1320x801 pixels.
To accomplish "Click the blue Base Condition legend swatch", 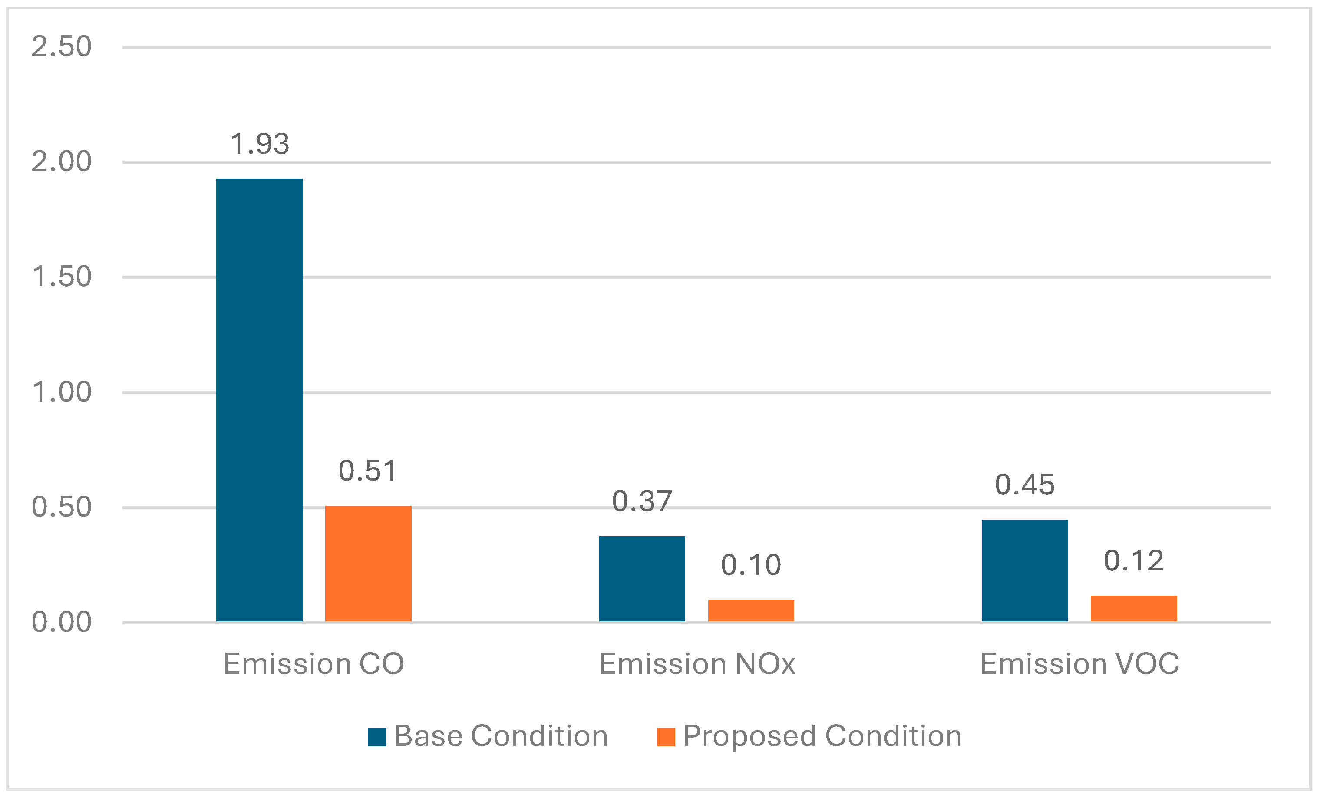I will pyautogui.click(x=377, y=737).
